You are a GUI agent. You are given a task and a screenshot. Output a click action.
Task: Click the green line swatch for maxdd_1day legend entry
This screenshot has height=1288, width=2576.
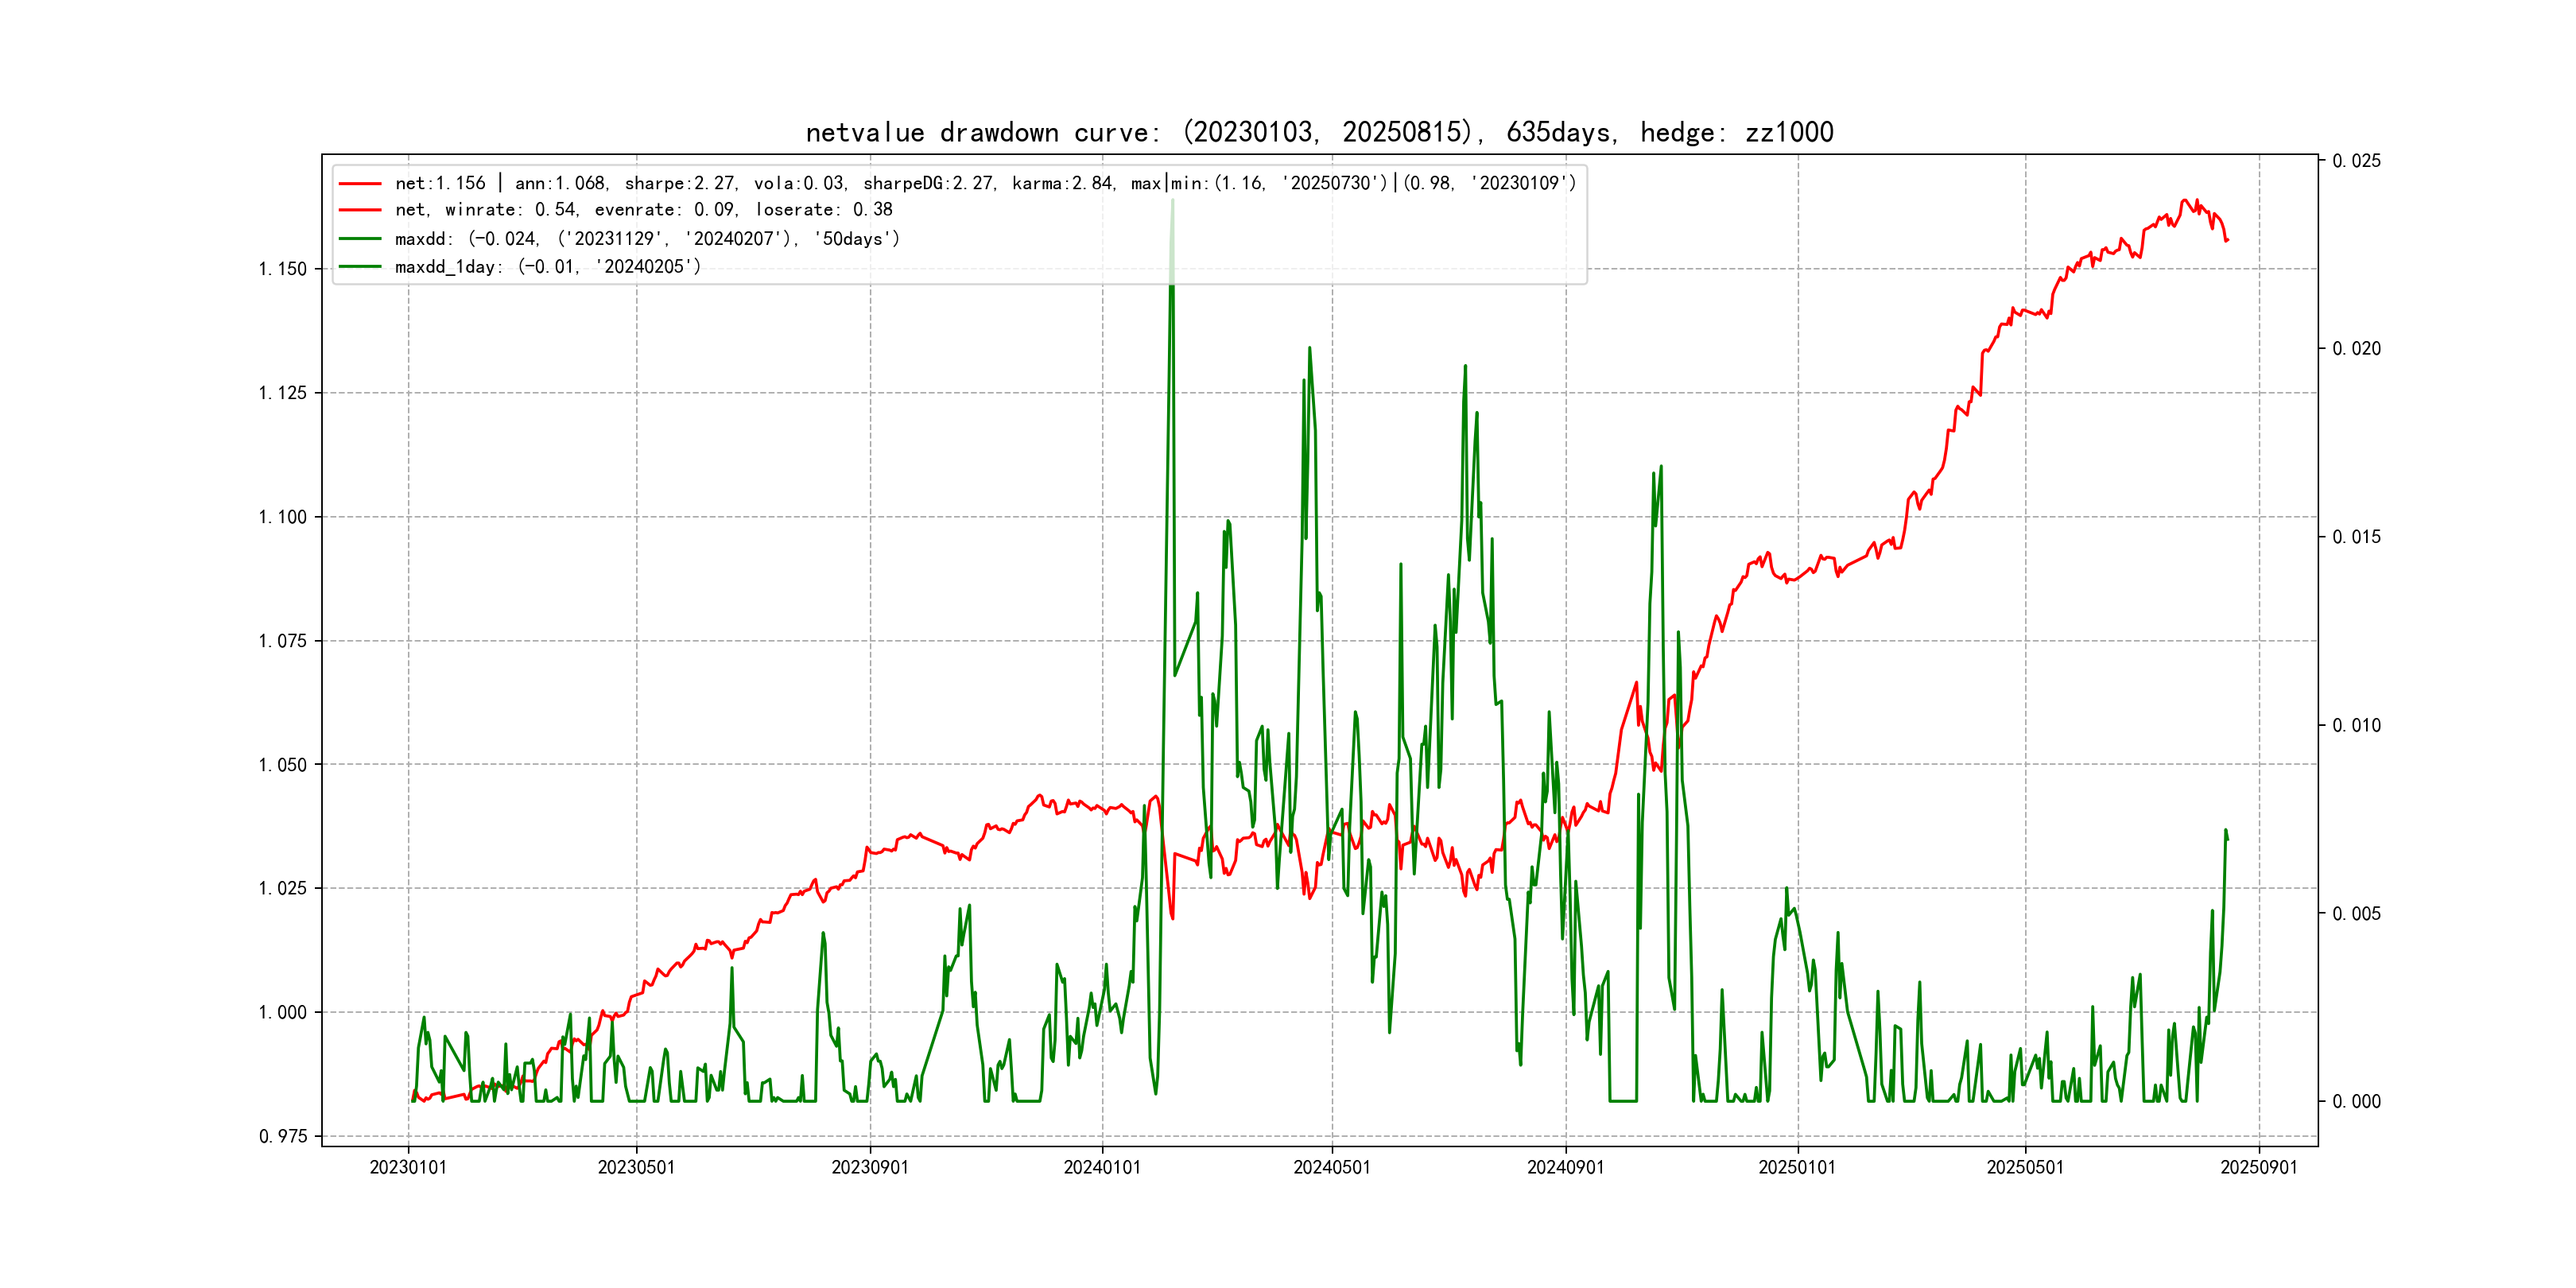pyautogui.click(x=360, y=267)
